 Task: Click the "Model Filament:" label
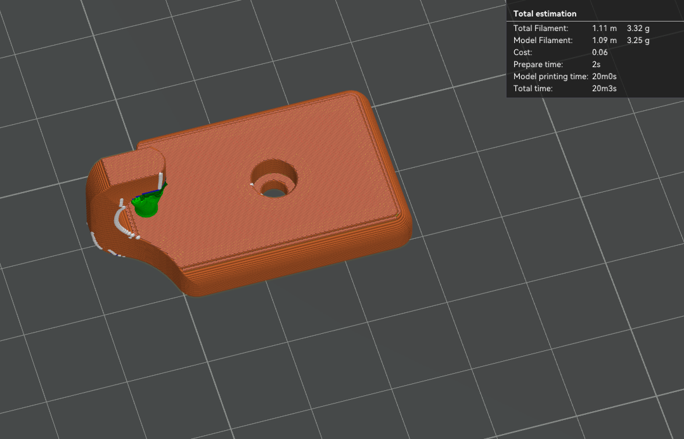[543, 41]
